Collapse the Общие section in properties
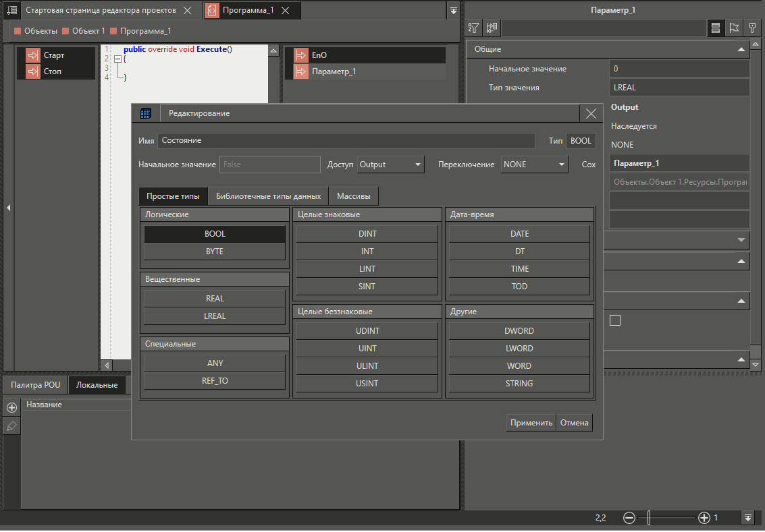Viewport: 765px width, 532px height. [x=741, y=50]
